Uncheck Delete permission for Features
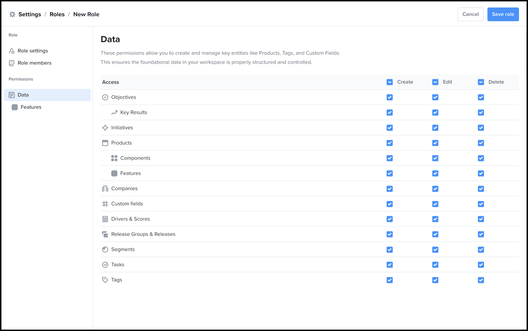528x331 pixels. coord(481,173)
